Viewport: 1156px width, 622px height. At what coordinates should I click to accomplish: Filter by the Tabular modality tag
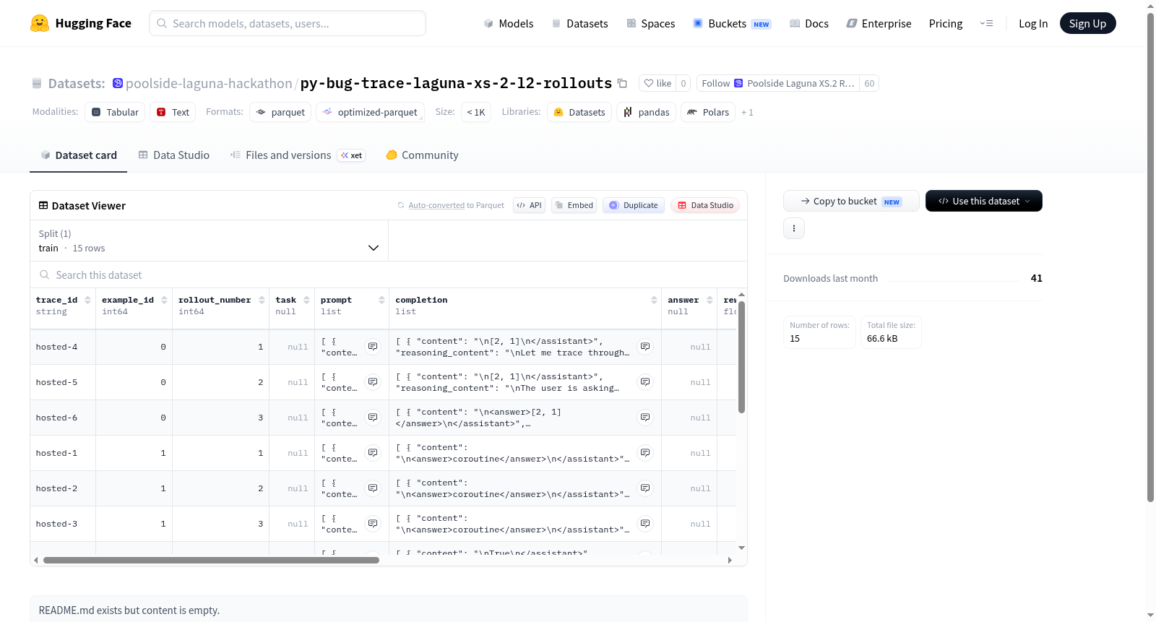point(115,112)
